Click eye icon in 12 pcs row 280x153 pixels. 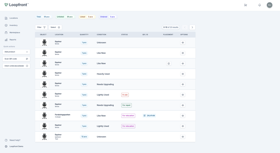(183, 137)
